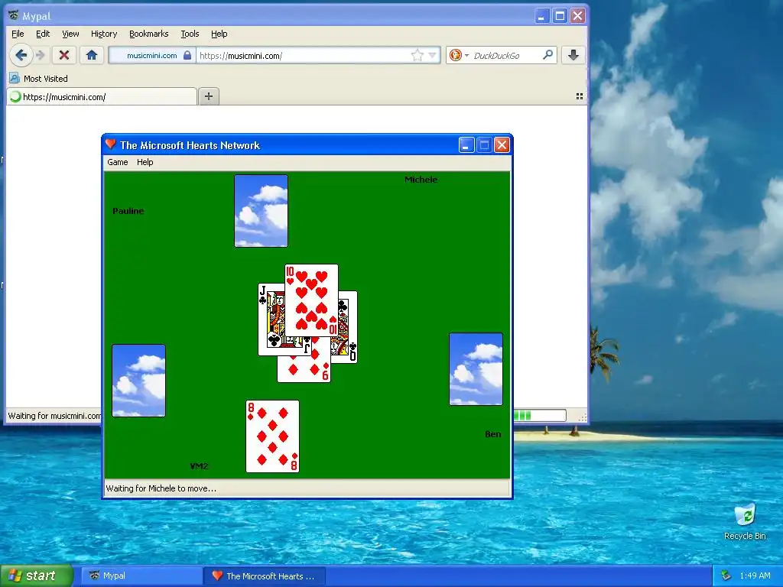This screenshot has width=783, height=587.
Task: Click the queen of clubs card
Action: (x=348, y=327)
